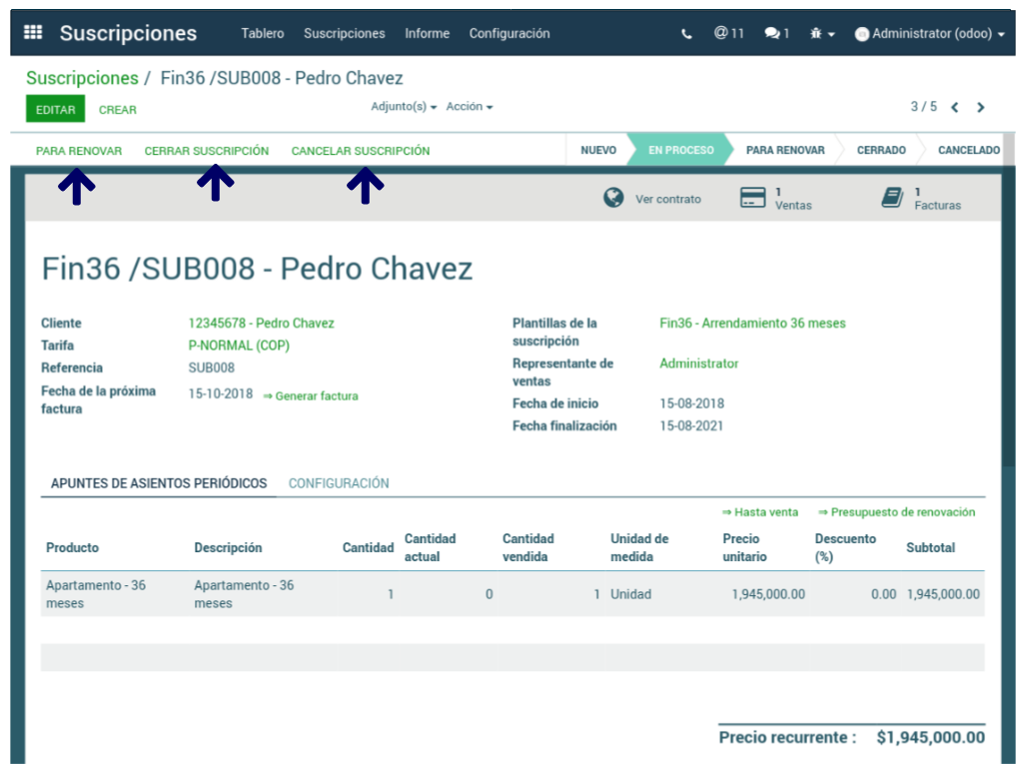The height and width of the screenshot is (766, 1022).
Task: Set status to Para Renovar stage
Action: (x=784, y=151)
